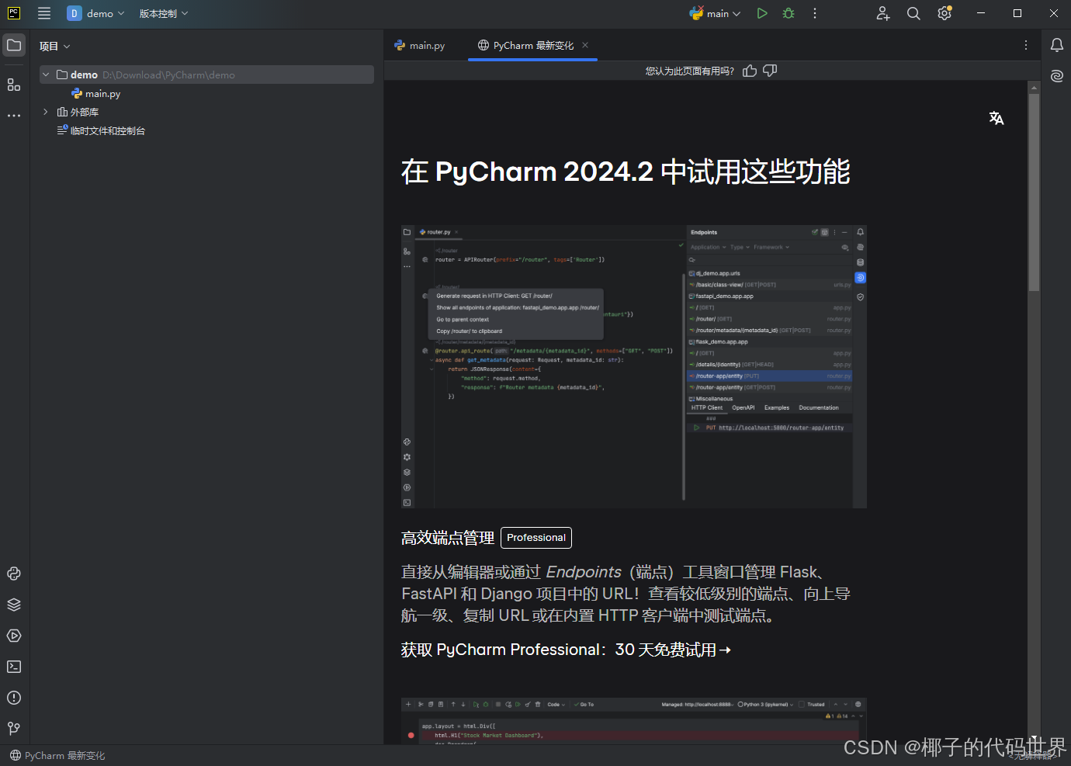Open the 项目 view dropdown
Image resolution: width=1071 pixels, height=766 pixels.
click(x=54, y=47)
